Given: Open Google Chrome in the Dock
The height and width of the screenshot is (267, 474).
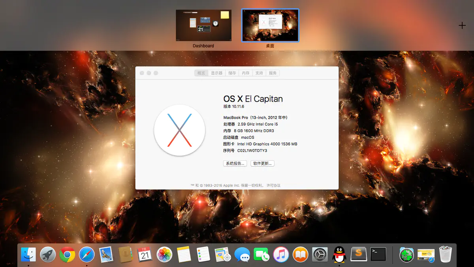Looking at the screenshot, I should click(68, 254).
